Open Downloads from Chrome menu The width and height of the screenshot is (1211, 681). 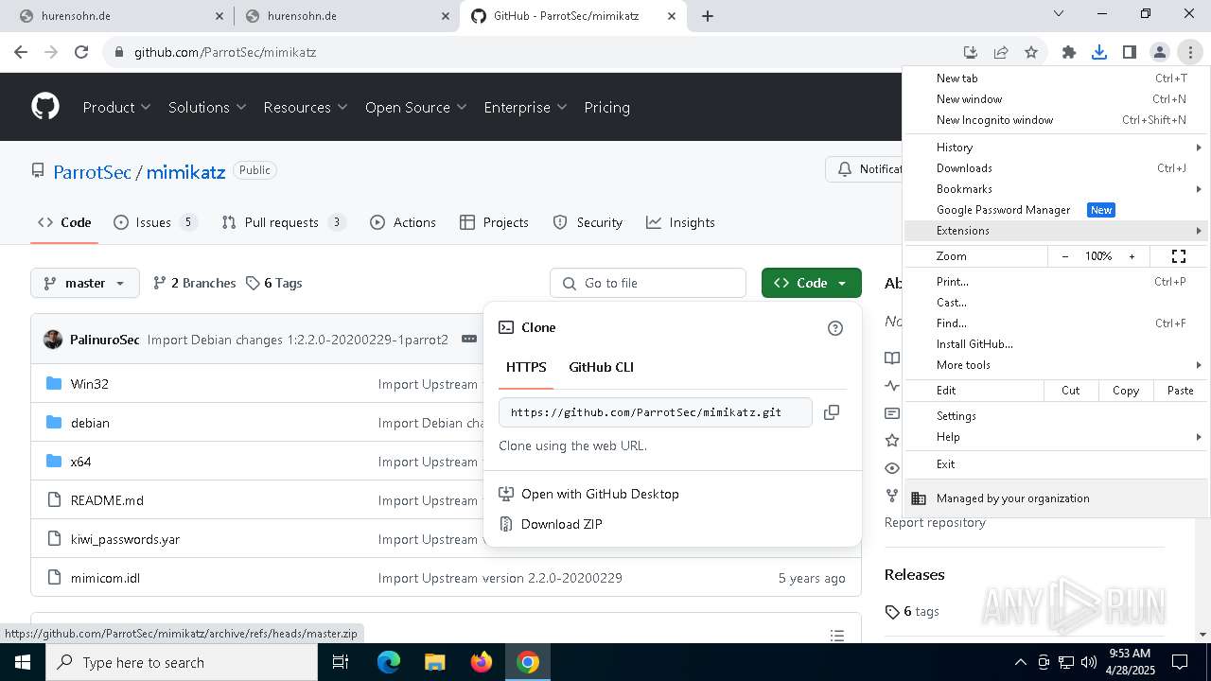(x=1056, y=168)
